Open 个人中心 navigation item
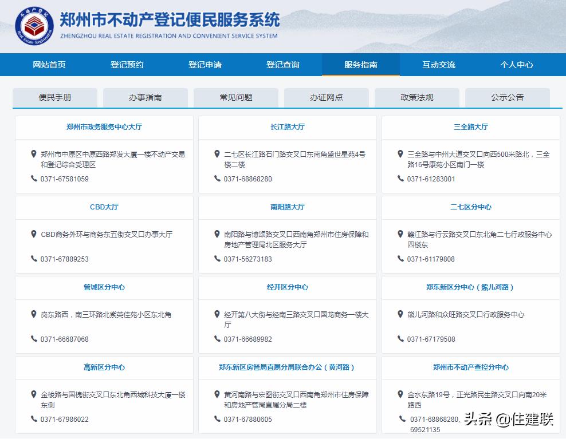 pos(517,65)
